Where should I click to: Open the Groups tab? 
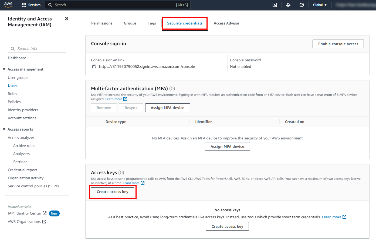(130, 23)
